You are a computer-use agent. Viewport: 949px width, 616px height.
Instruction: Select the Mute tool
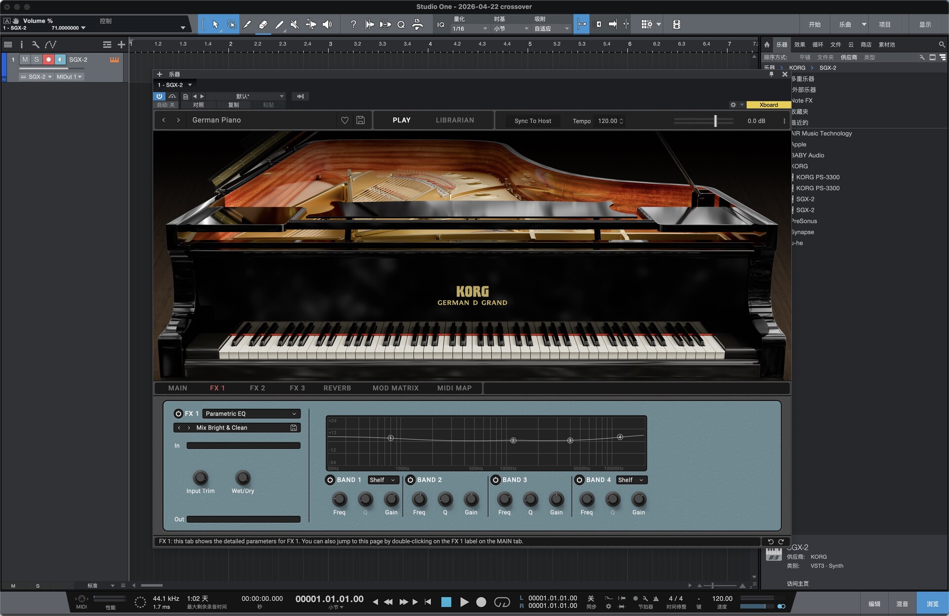[295, 24]
